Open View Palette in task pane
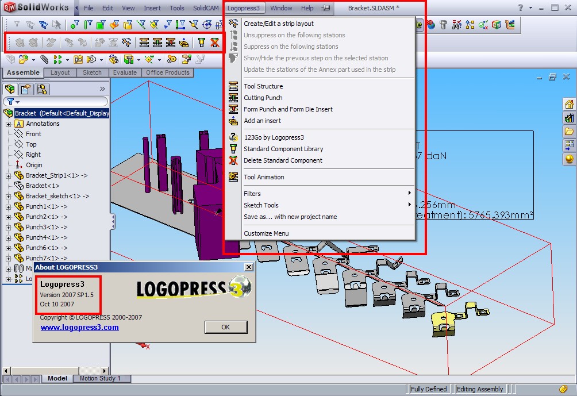This screenshot has height=396, width=577. click(x=569, y=145)
